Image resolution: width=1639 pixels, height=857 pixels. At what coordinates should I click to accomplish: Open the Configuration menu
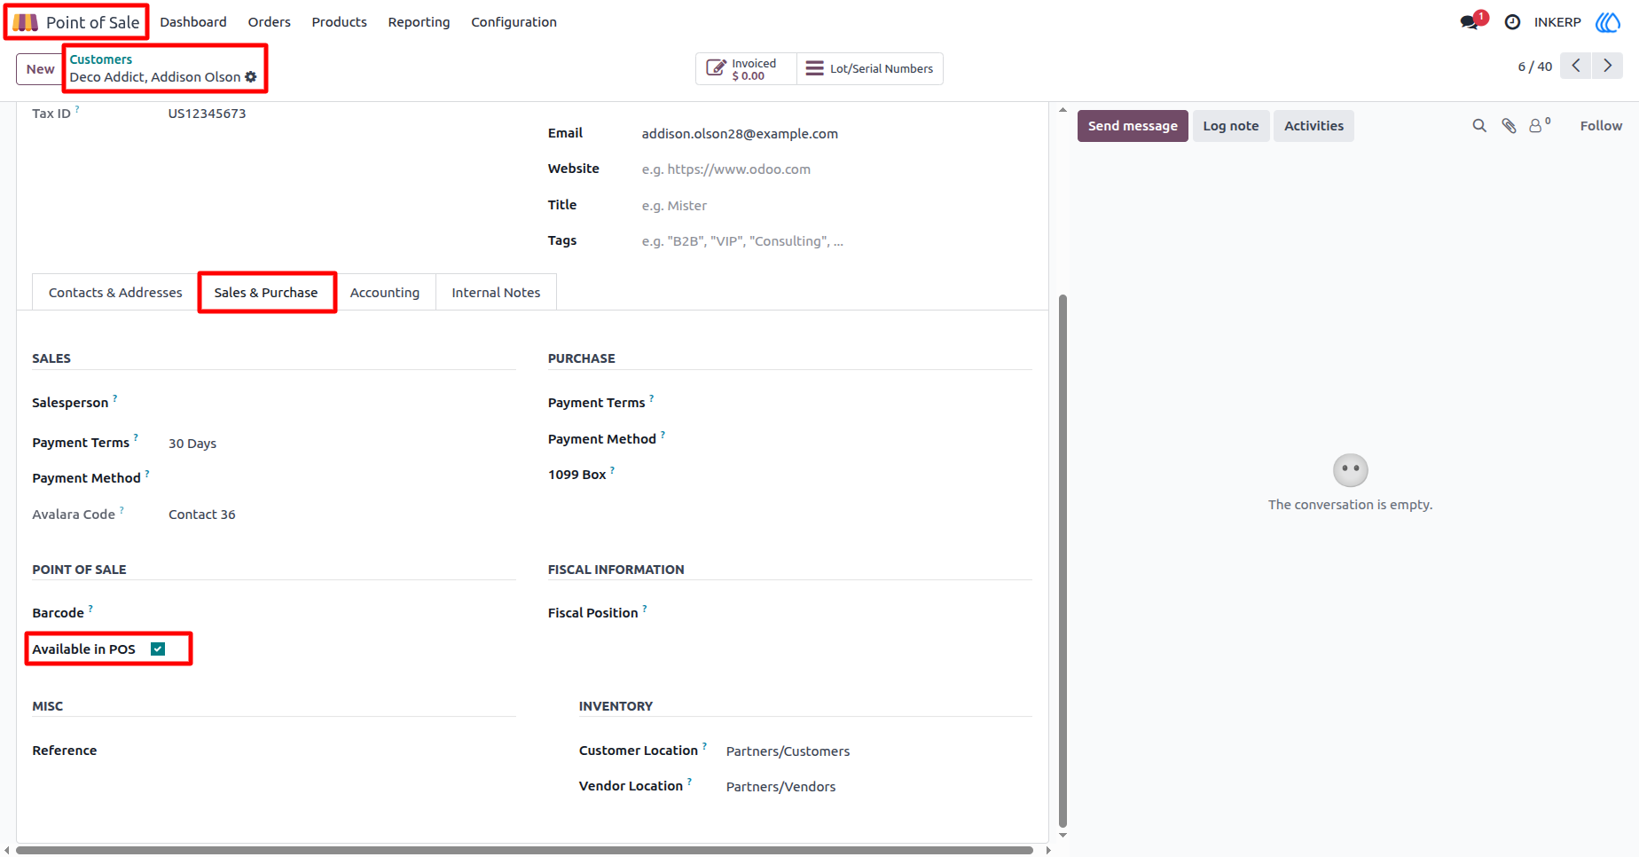[514, 22]
